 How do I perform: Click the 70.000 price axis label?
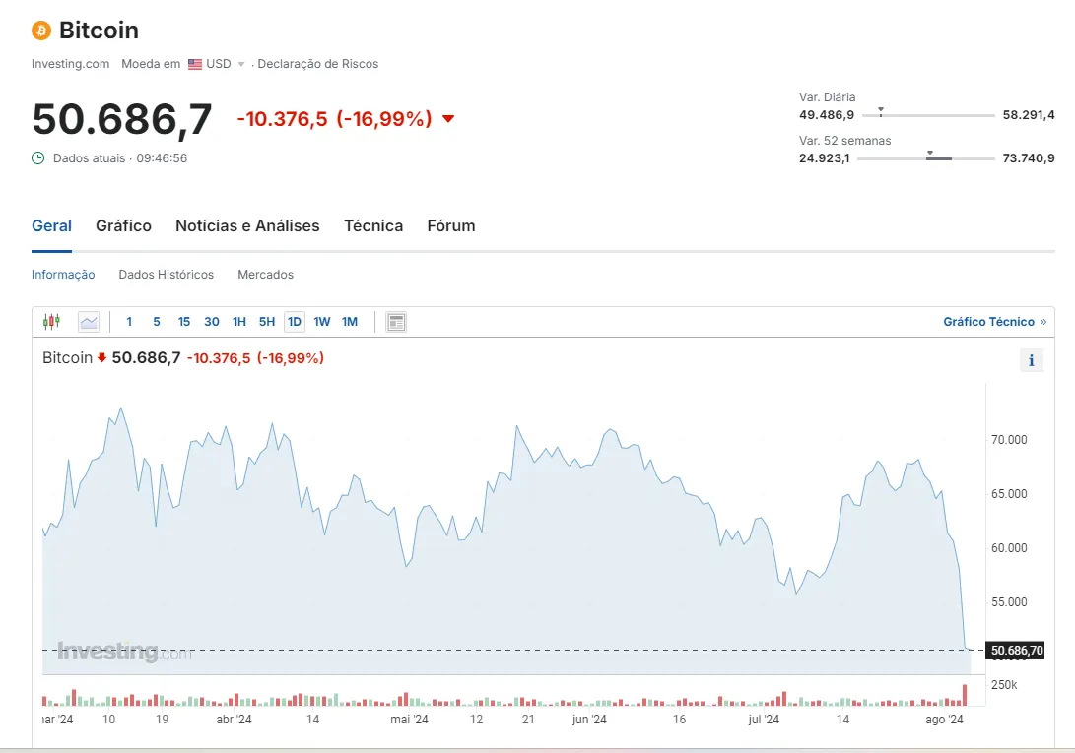[1009, 440]
